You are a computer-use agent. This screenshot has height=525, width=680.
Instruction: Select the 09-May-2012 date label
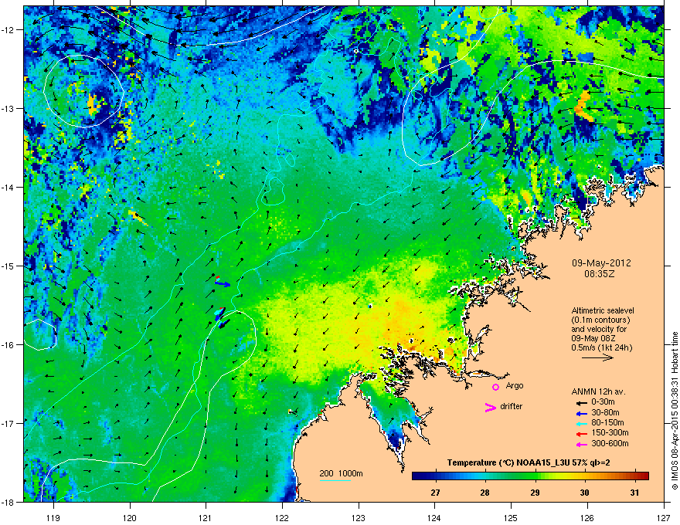[601, 263]
